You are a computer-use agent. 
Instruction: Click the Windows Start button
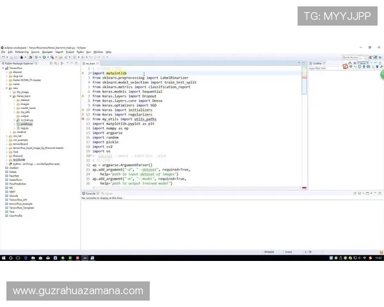[4, 257]
